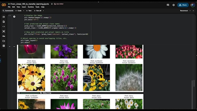Click the small white daisies image at bottom

click(129, 104)
